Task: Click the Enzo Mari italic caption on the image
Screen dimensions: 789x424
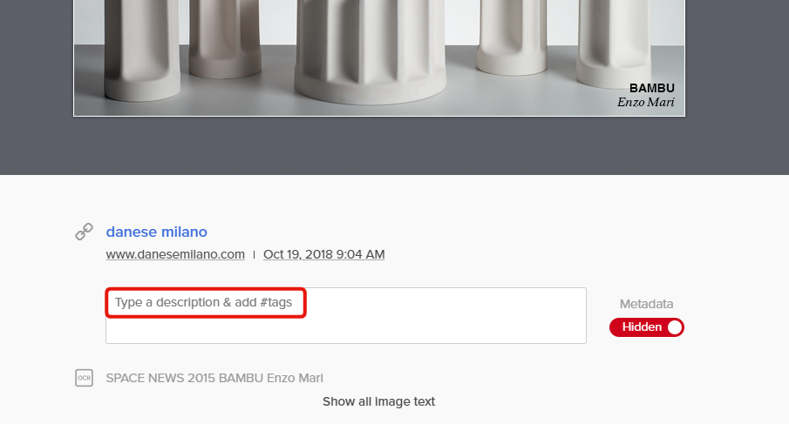Action: 646,102
